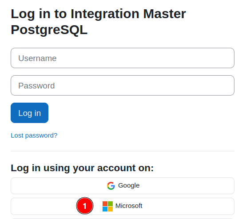
Task: Click the Google text label
Action: tap(129, 185)
